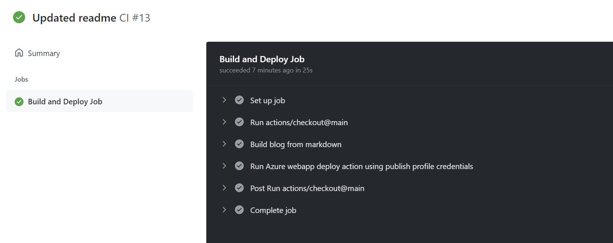This screenshot has width=613, height=243.
Task: Click the Summary home icon
Action: coord(19,53)
